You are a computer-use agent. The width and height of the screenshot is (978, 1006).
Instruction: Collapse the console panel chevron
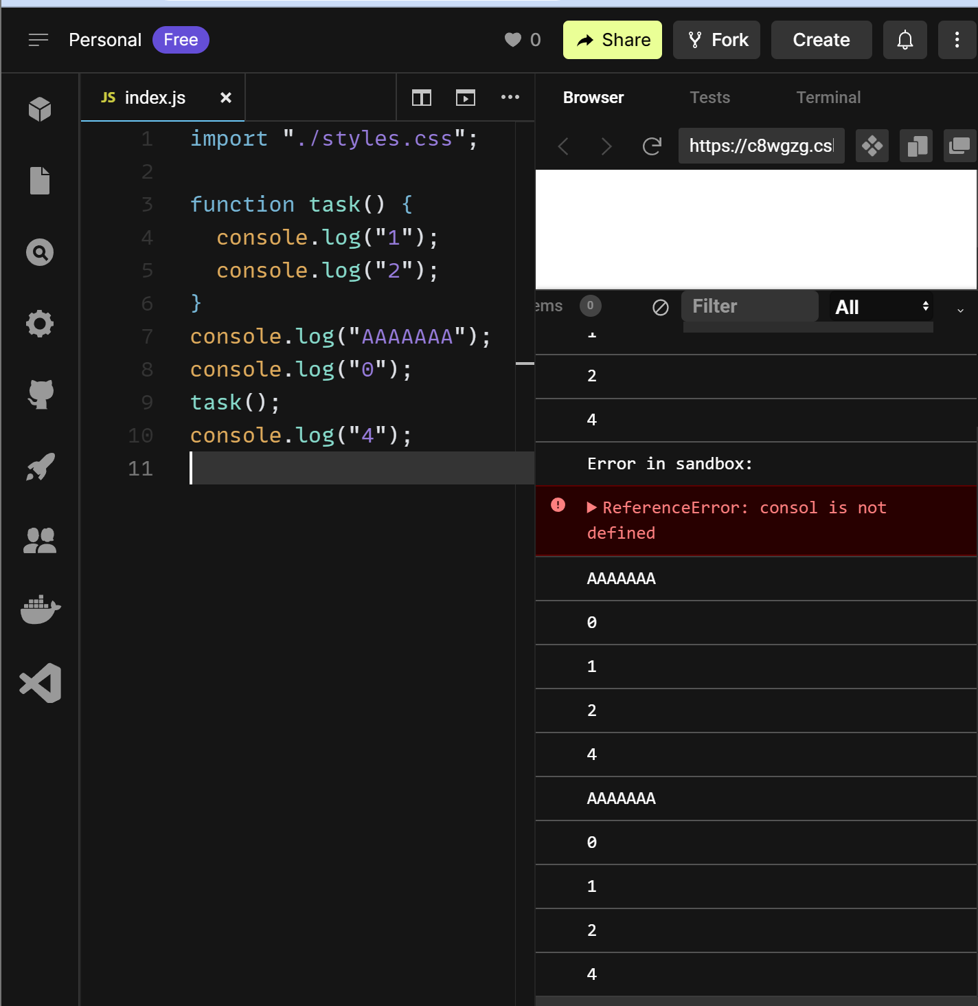pos(960,310)
